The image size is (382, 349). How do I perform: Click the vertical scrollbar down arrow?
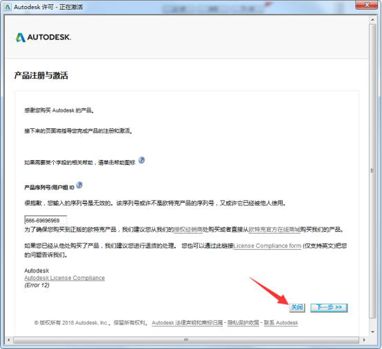(372, 332)
